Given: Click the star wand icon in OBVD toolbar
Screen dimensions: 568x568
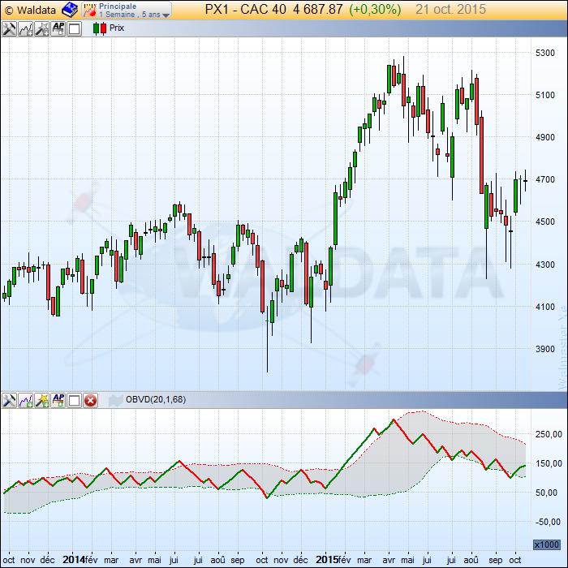Looking at the screenshot, I should 42,400.
